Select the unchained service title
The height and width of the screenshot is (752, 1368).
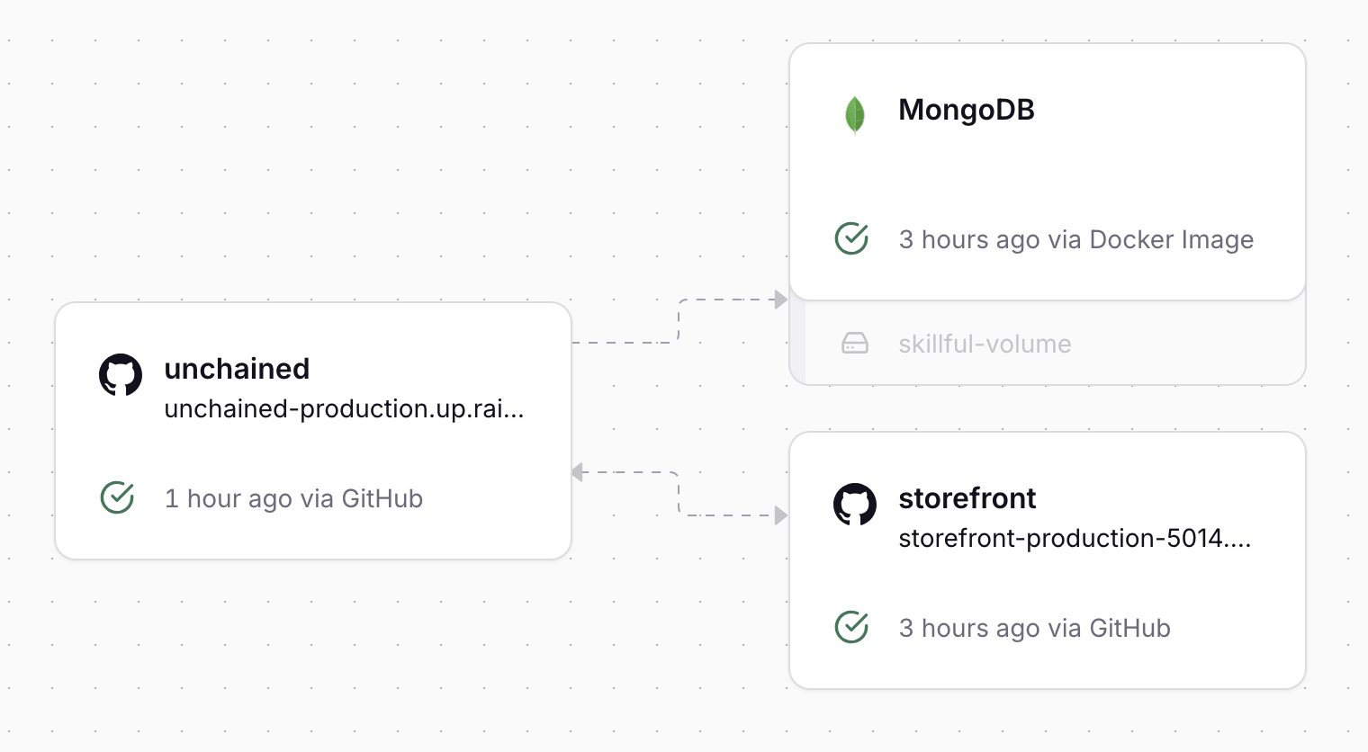[237, 369]
